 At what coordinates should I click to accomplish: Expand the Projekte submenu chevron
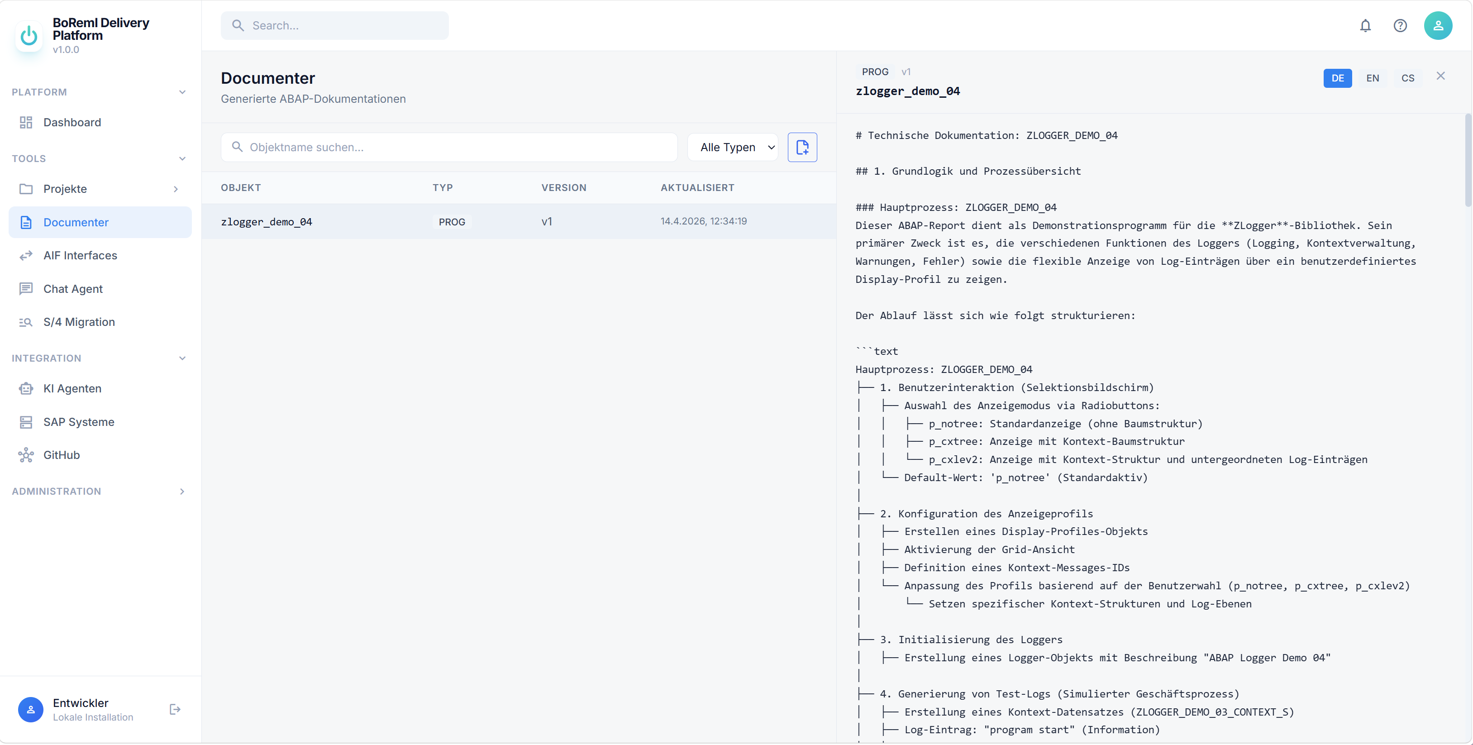176,189
